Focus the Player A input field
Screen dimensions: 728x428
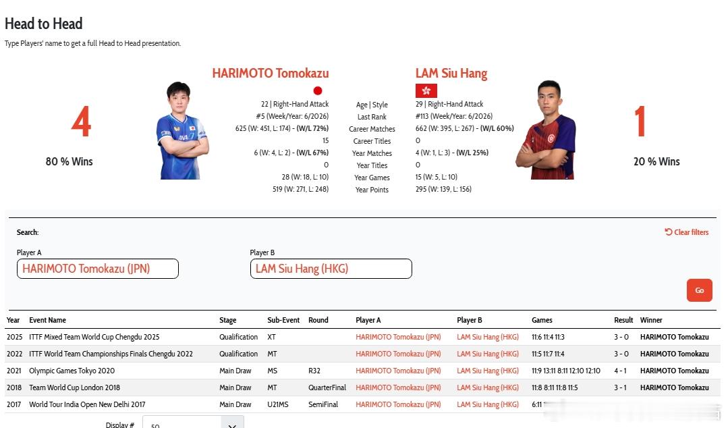(x=98, y=269)
